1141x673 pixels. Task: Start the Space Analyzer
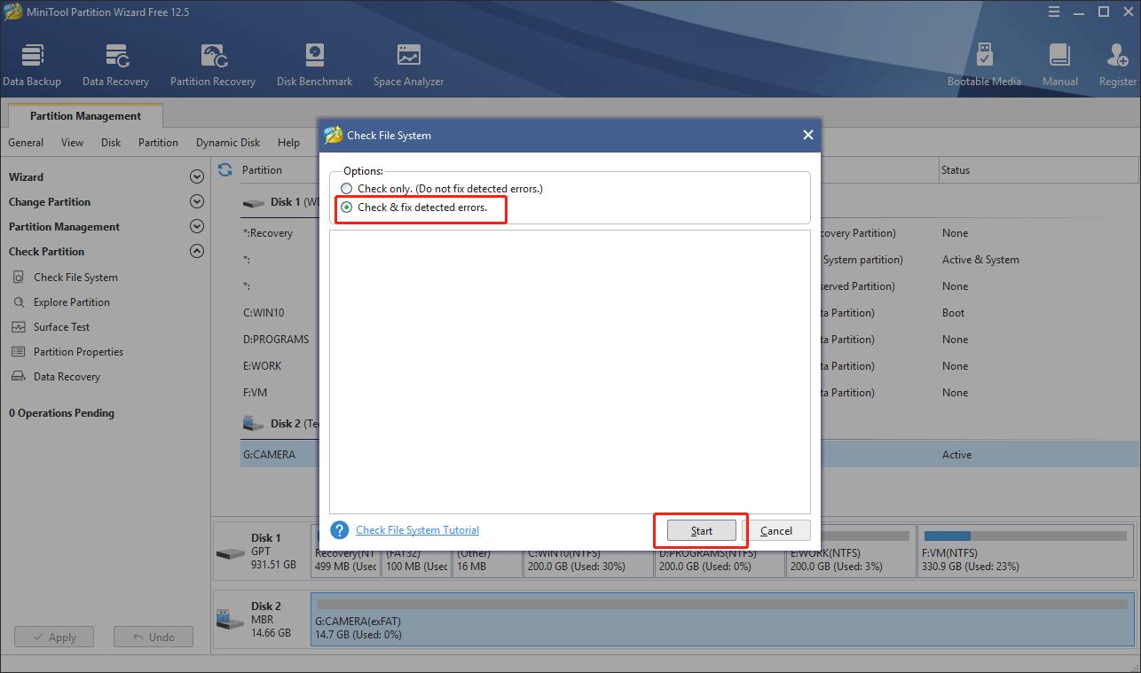(407, 62)
